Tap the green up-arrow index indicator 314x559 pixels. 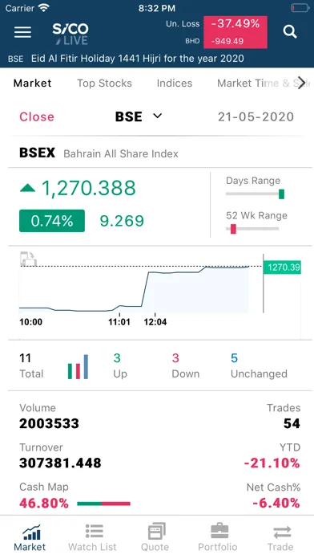point(27,188)
